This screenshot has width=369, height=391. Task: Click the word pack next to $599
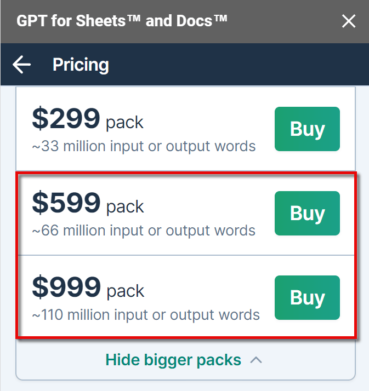[x=125, y=207]
